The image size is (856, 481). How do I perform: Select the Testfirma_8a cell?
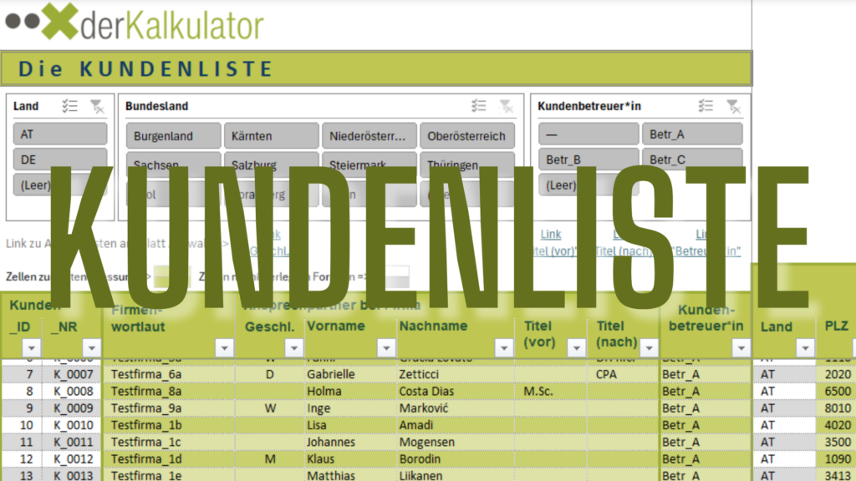[x=169, y=391]
